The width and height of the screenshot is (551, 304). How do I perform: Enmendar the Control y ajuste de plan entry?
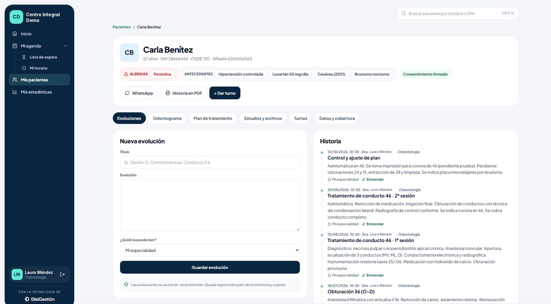[x=373, y=180]
